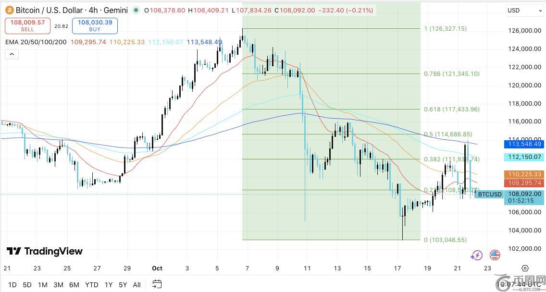Select the 1D time range
This screenshot has height=292, width=546.
pyautogui.click(x=12, y=285)
